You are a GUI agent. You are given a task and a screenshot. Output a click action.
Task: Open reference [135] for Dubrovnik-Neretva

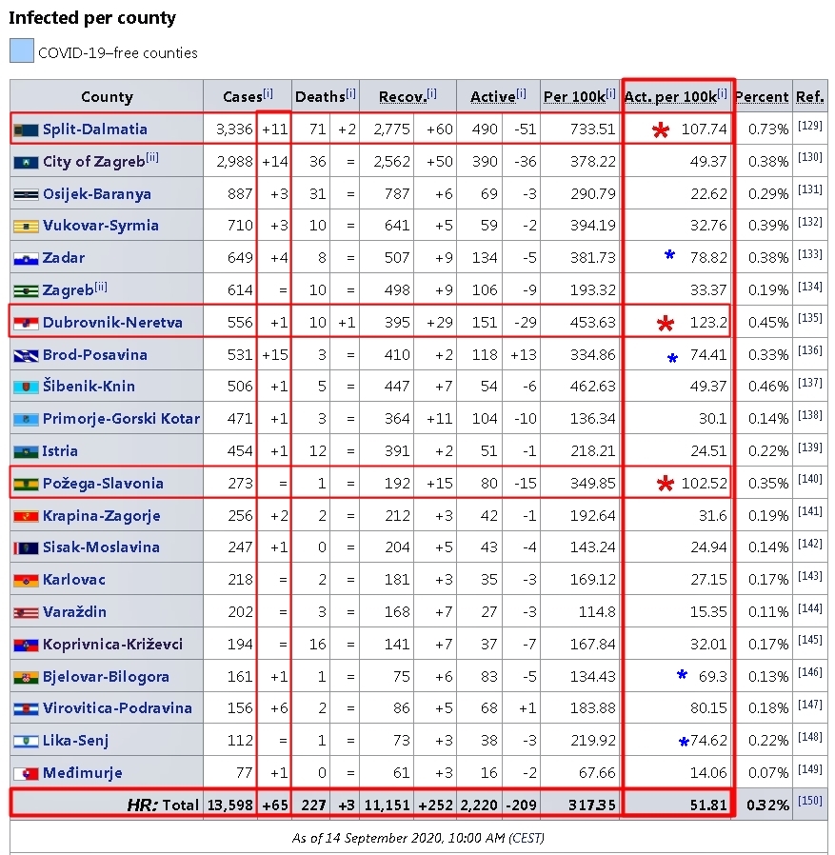click(810, 318)
